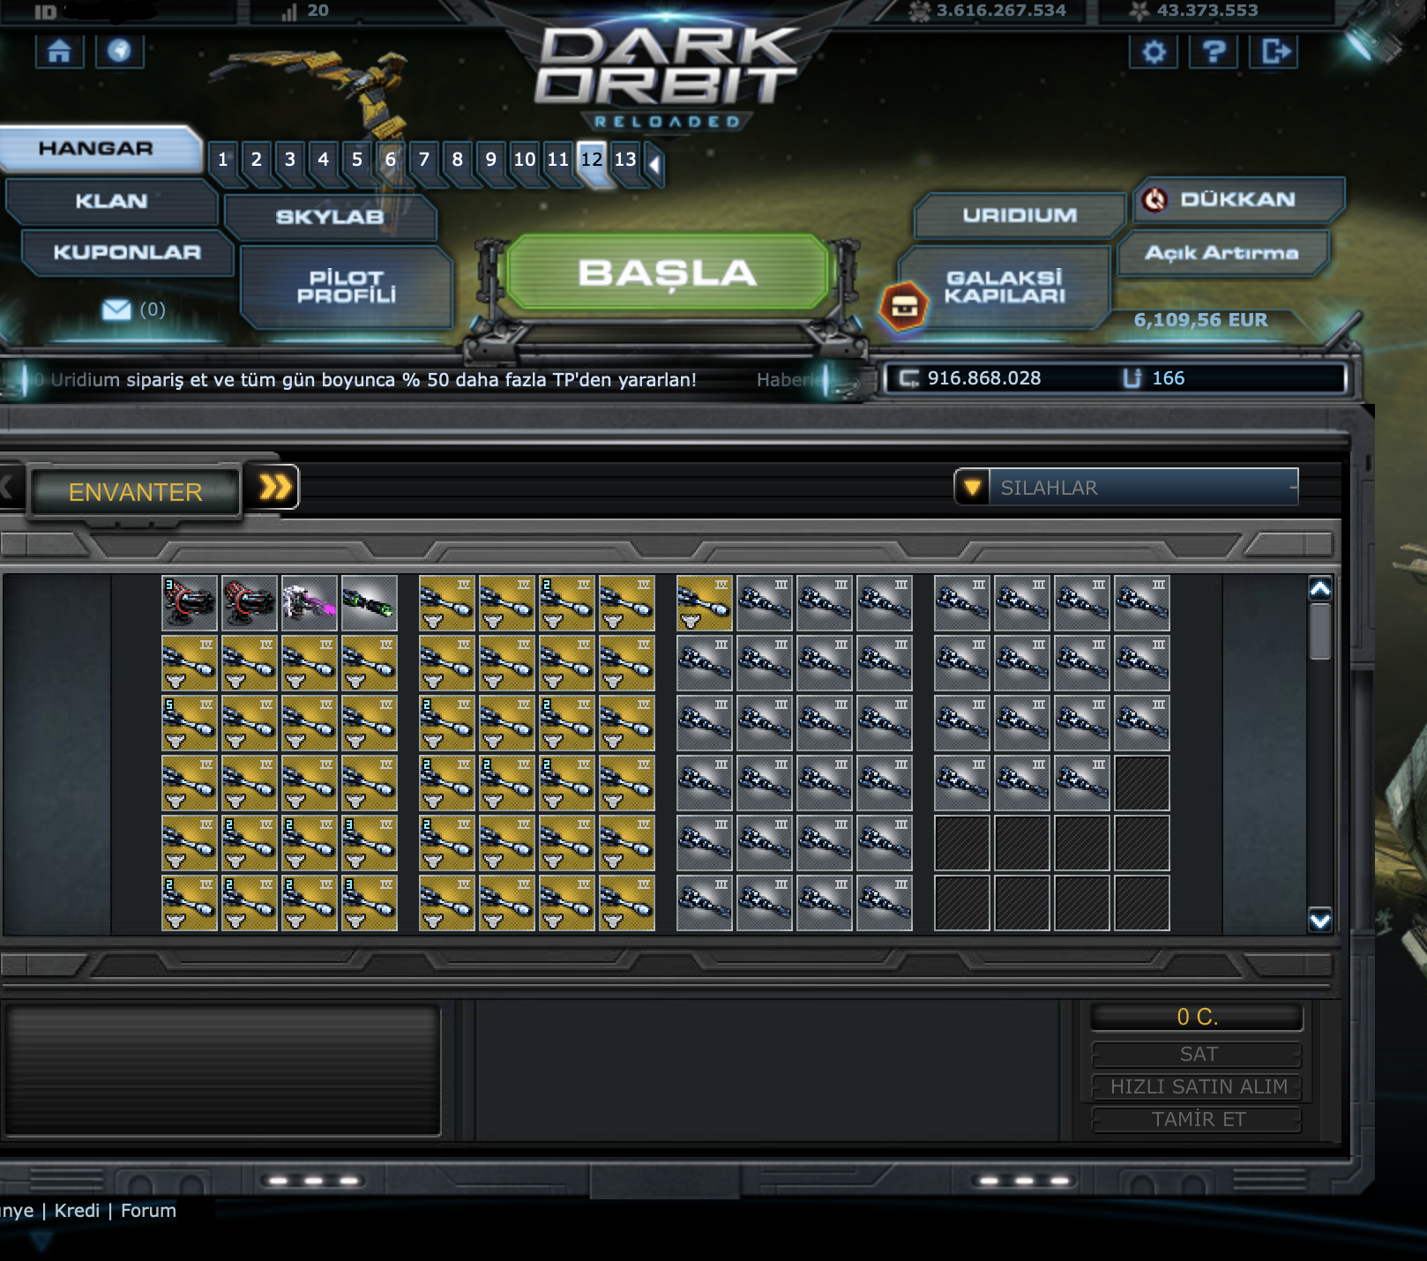Open the DÜKKAN shop
This screenshot has height=1261, width=1427.
click(x=1238, y=199)
